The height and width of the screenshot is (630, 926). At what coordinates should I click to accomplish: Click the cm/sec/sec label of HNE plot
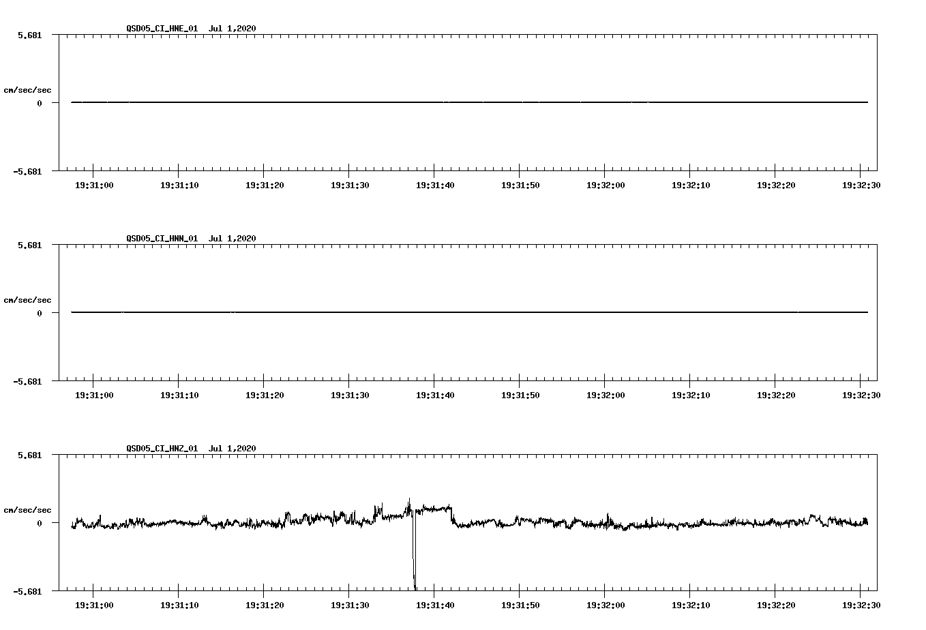coord(27,90)
